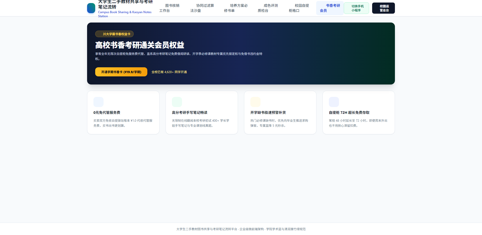The height and width of the screenshot is (235, 482).
Task: Click the site logo gradient icon
Action: pos(91,8)
